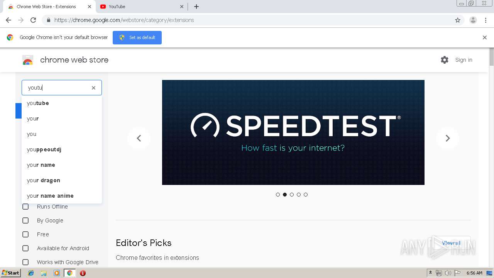
Task: Click the chrome web store title
Action: pos(74,60)
